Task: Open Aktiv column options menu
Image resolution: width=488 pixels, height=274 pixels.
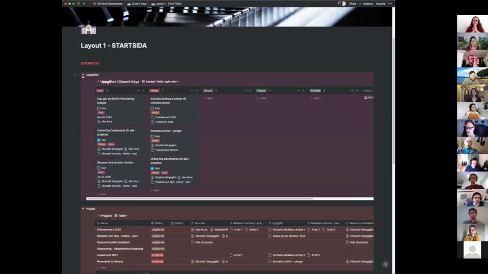Action: tap(138, 91)
